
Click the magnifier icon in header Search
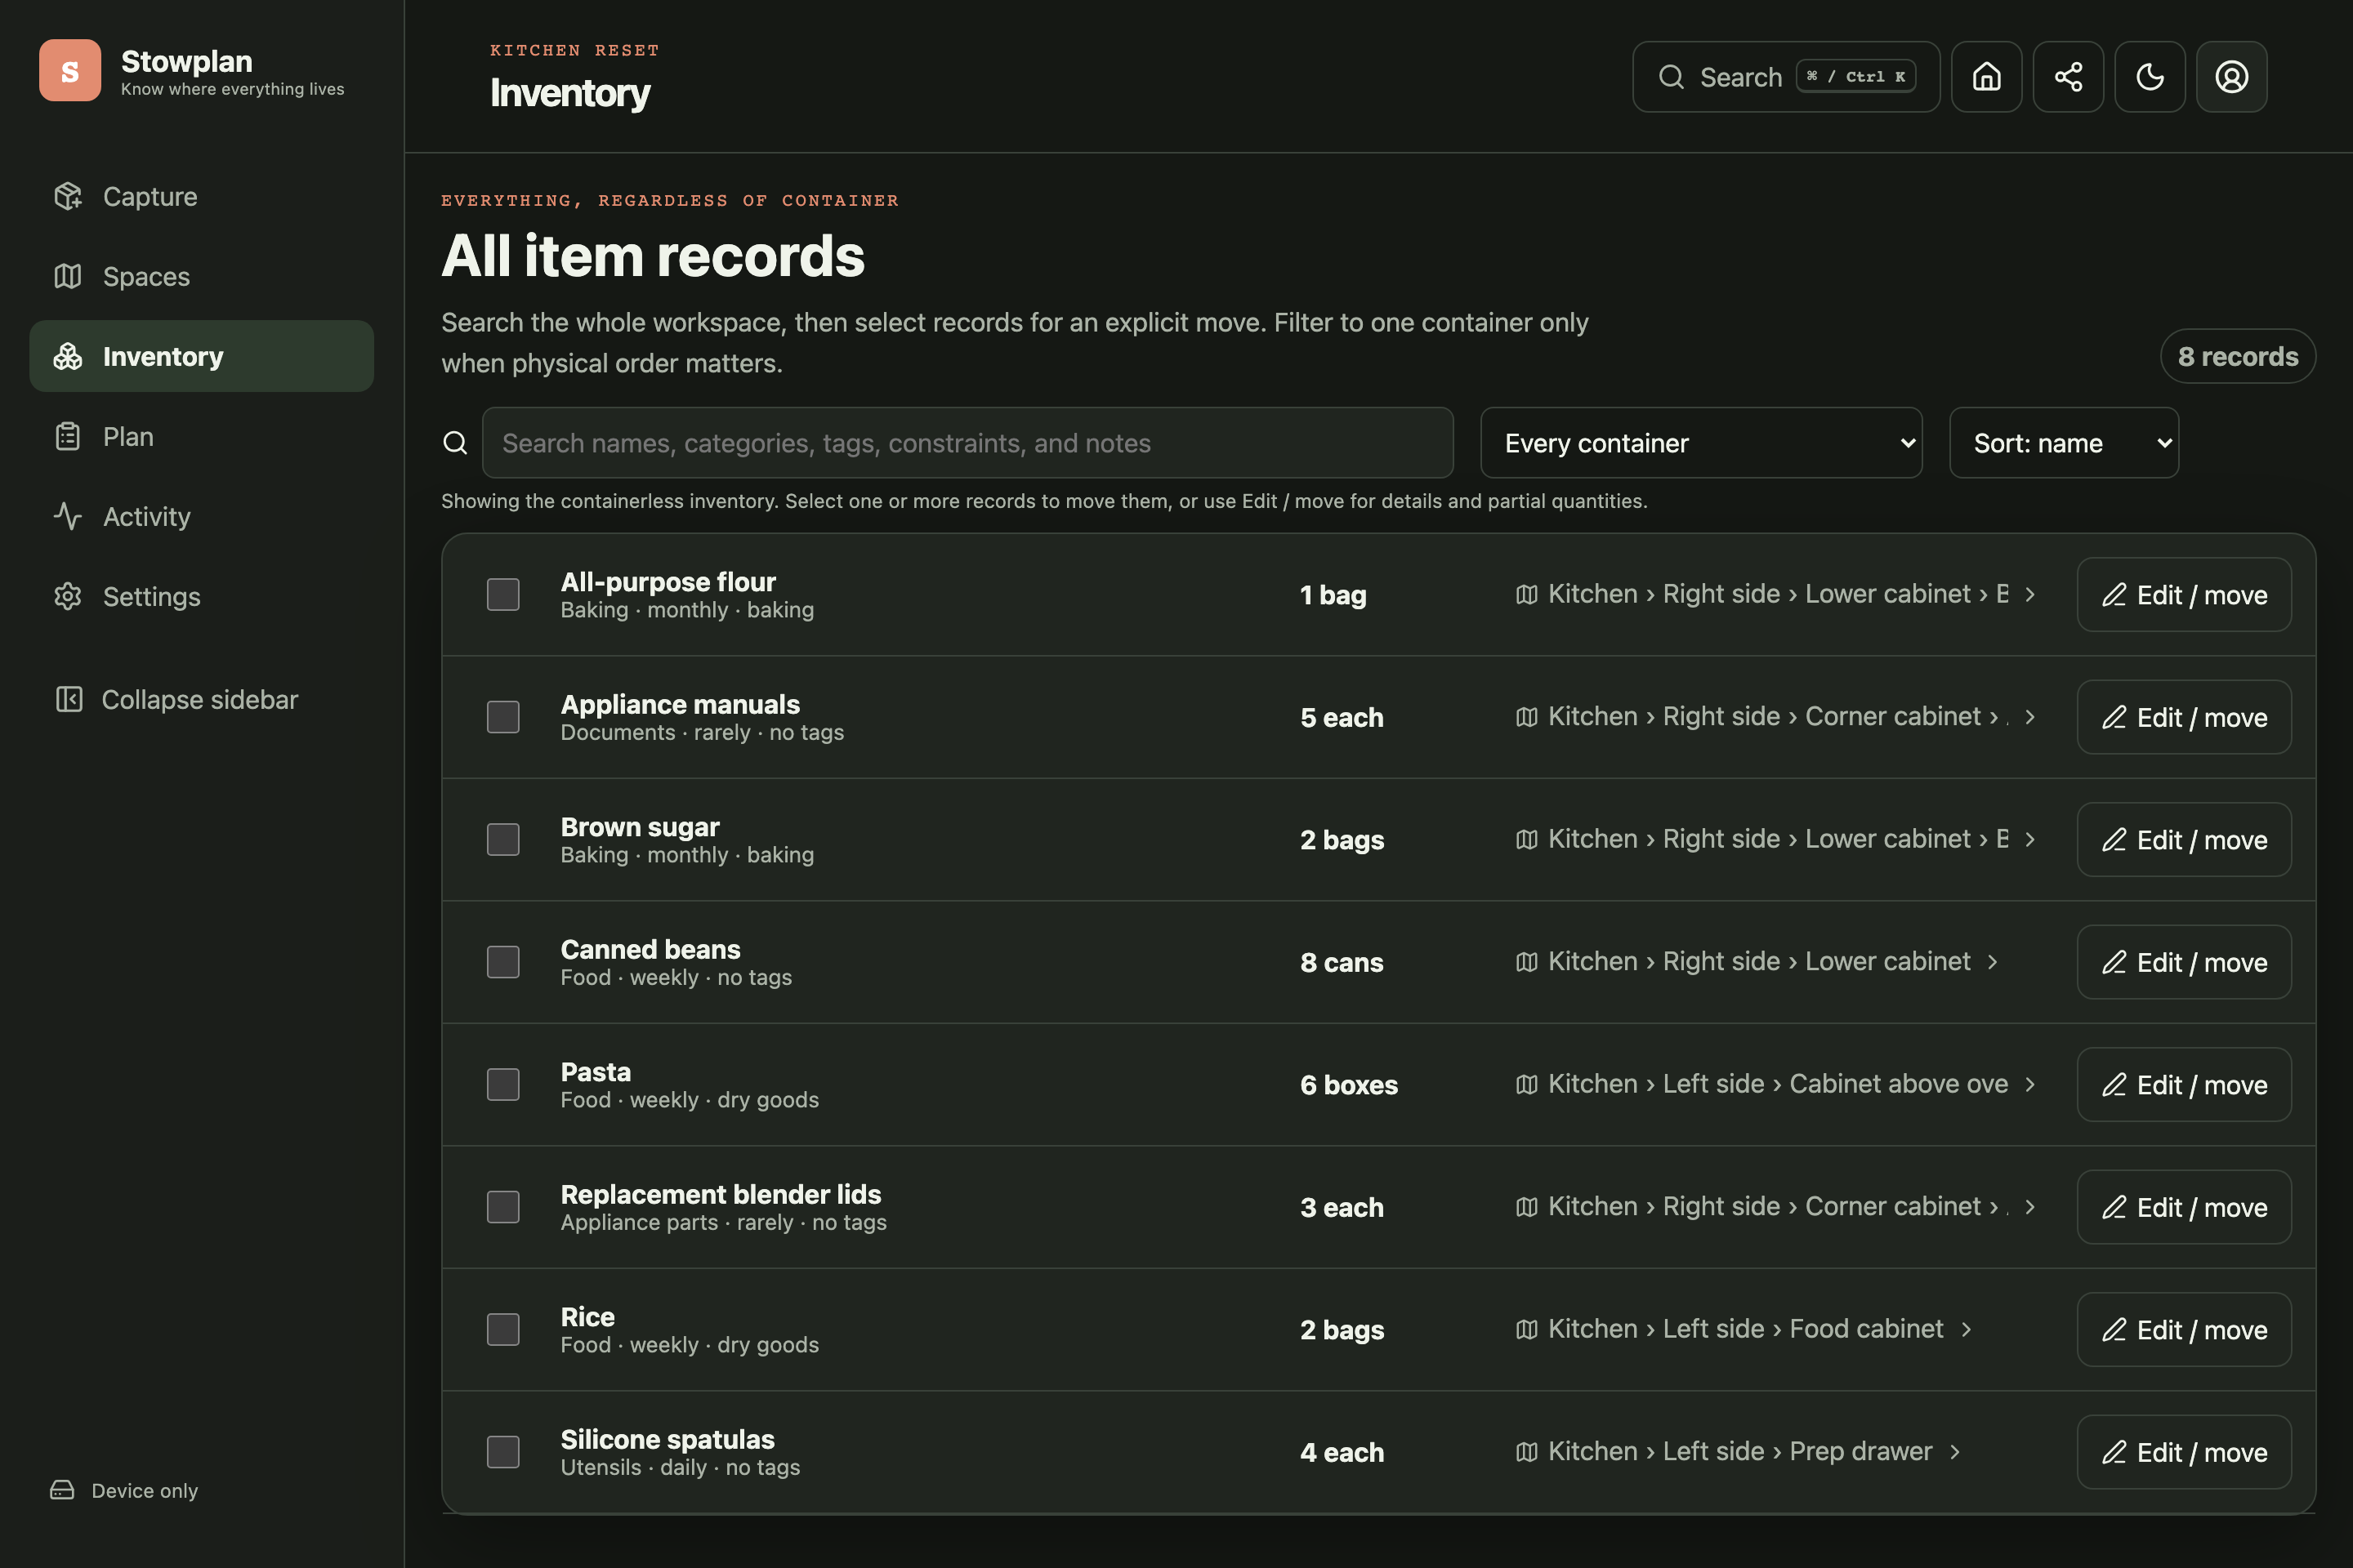pyautogui.click(x=1671, y=77)
